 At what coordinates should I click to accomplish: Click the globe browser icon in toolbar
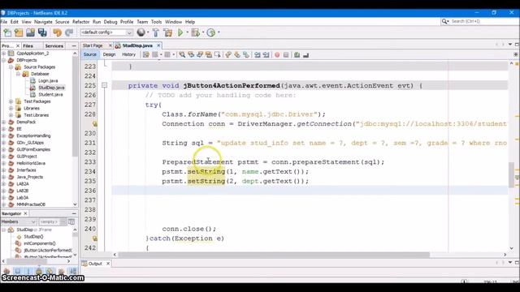141,32
